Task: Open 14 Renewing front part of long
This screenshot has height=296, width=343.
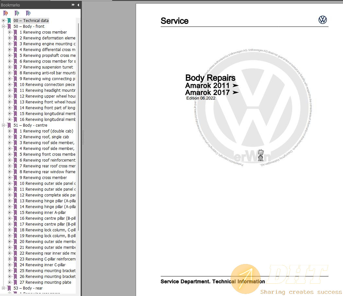Action: pos(48,108)
